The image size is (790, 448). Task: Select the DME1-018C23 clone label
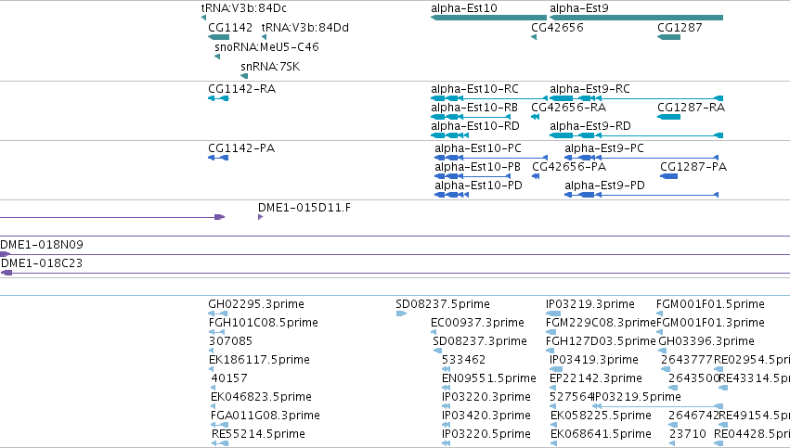click(42, 263)
